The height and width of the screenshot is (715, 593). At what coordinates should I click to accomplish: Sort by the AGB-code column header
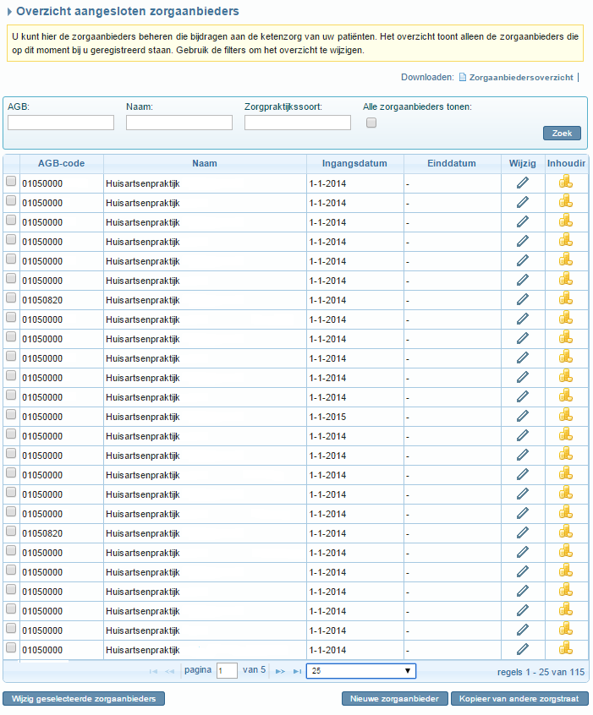pyautogui.click(x=61, y=163)
